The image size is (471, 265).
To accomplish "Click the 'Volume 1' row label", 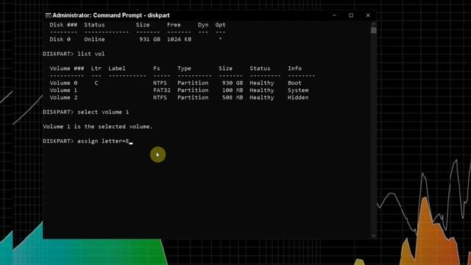I will coord(63,90).
